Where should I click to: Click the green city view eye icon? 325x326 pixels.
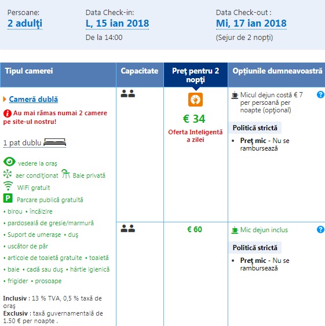click(9, 162)
